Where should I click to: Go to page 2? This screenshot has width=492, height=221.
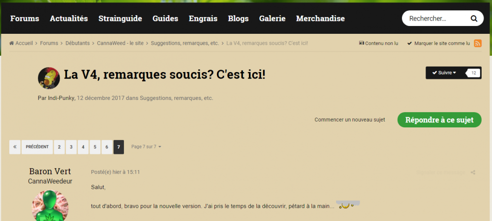point(60,147)
